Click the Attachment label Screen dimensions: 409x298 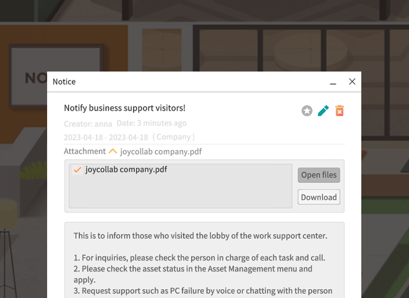[85, 151]
